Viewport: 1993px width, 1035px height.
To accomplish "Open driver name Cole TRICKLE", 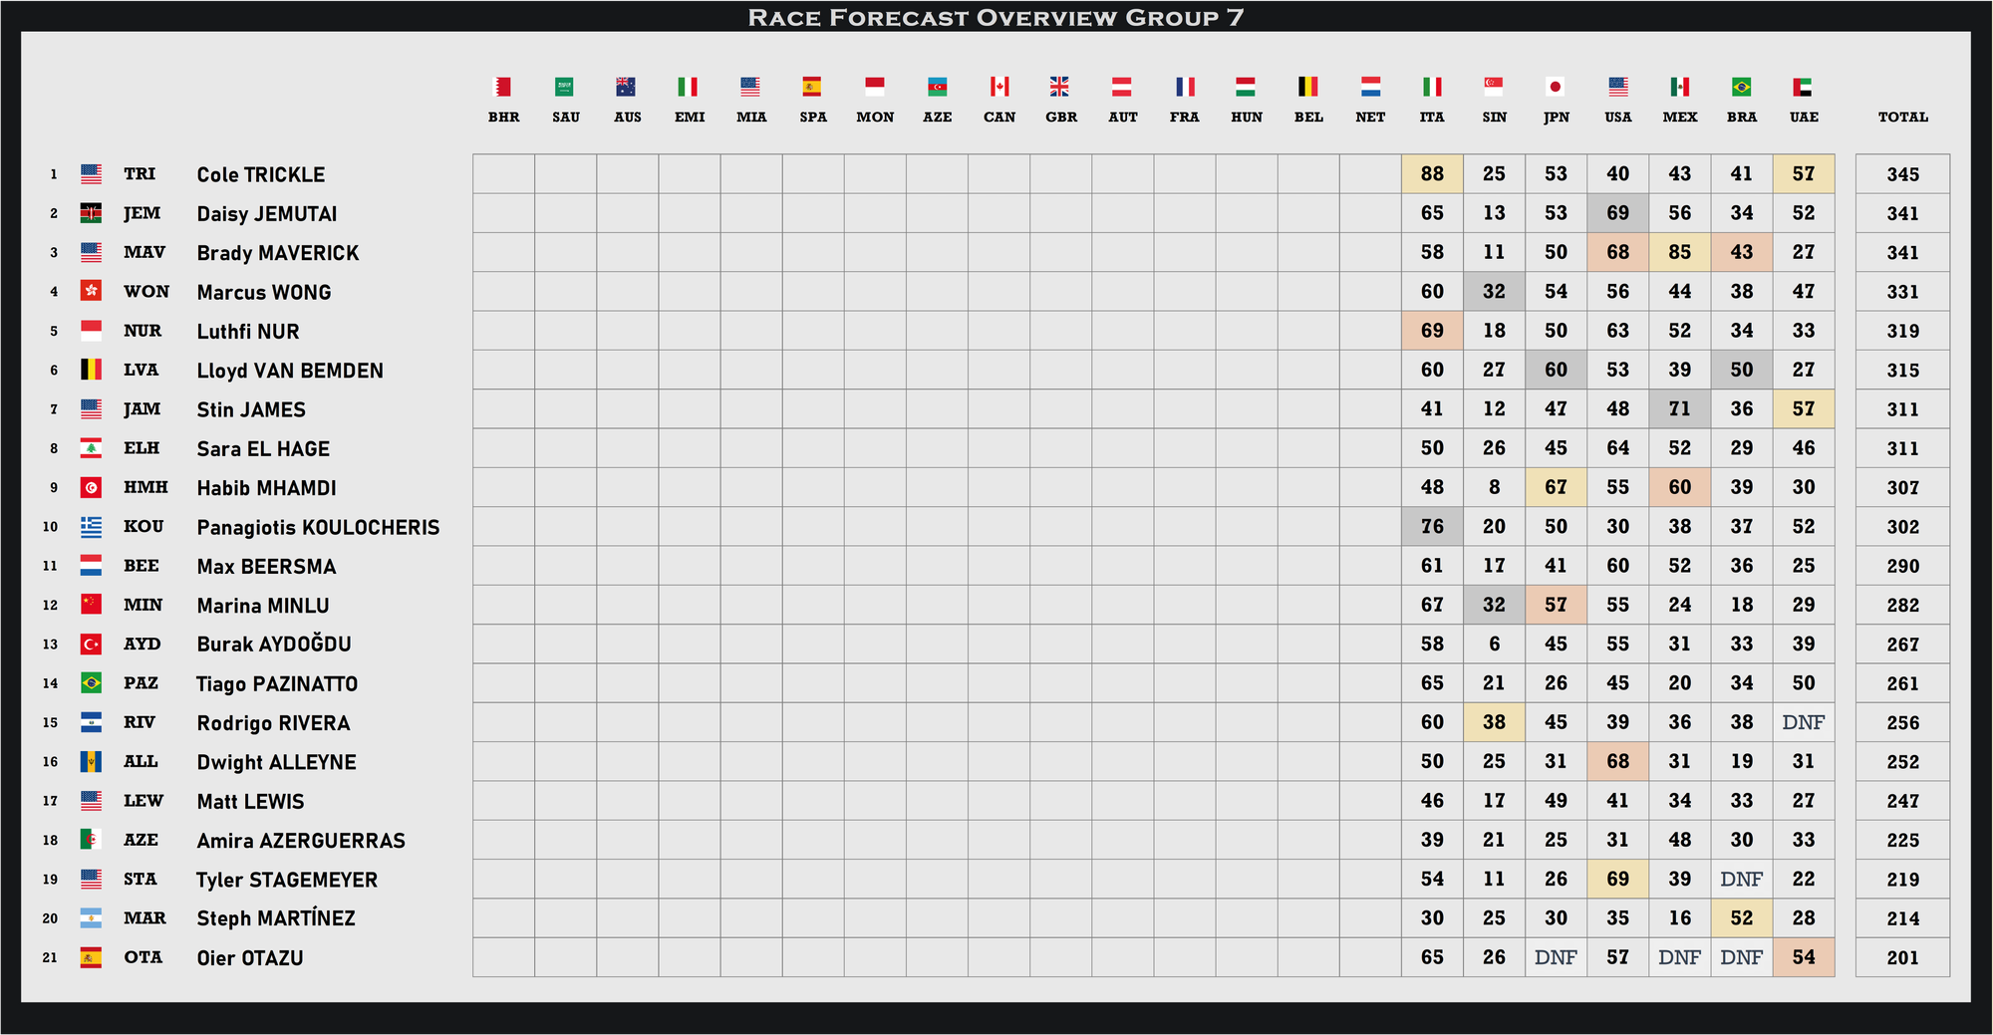I will tap(260, 174).
